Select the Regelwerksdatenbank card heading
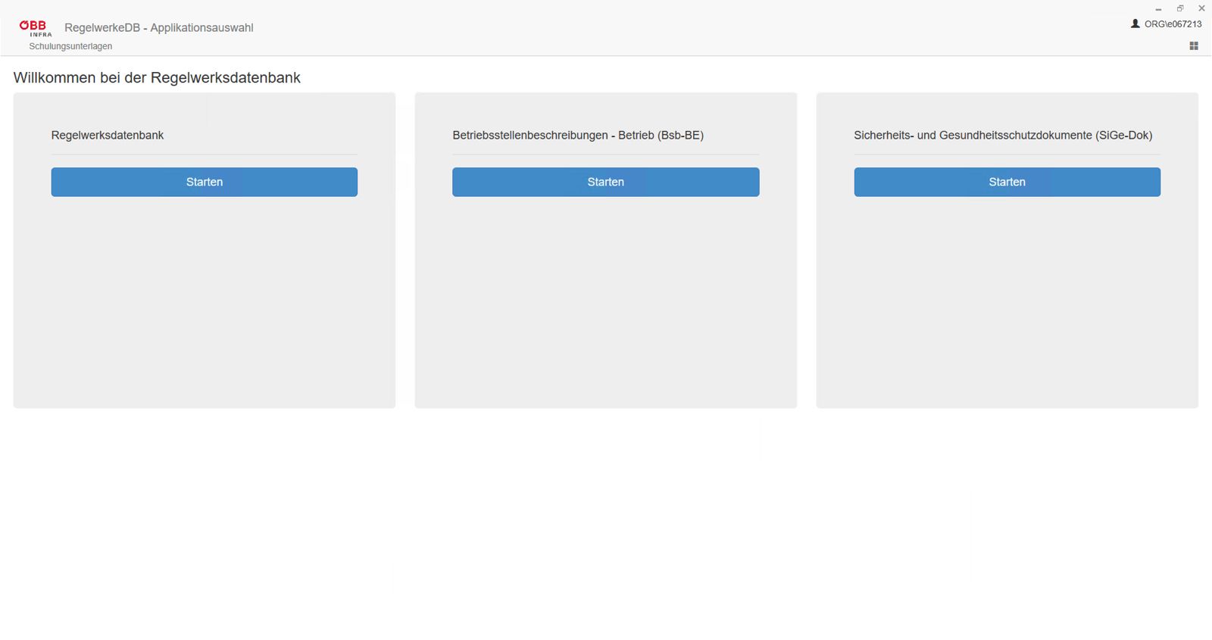1212x640 pixels. pos(108,136)
